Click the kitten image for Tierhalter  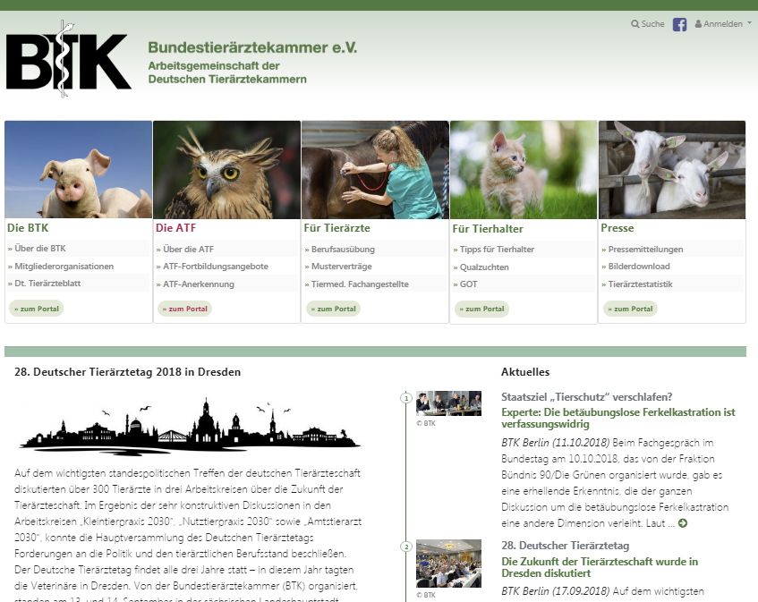point(524,170)
